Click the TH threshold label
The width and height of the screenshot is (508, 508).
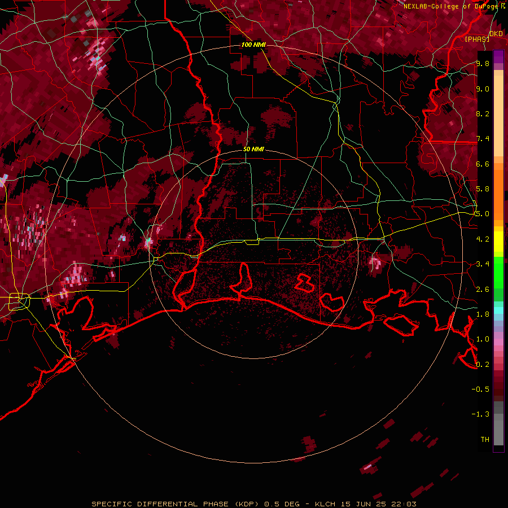click(x=485, y=440)
